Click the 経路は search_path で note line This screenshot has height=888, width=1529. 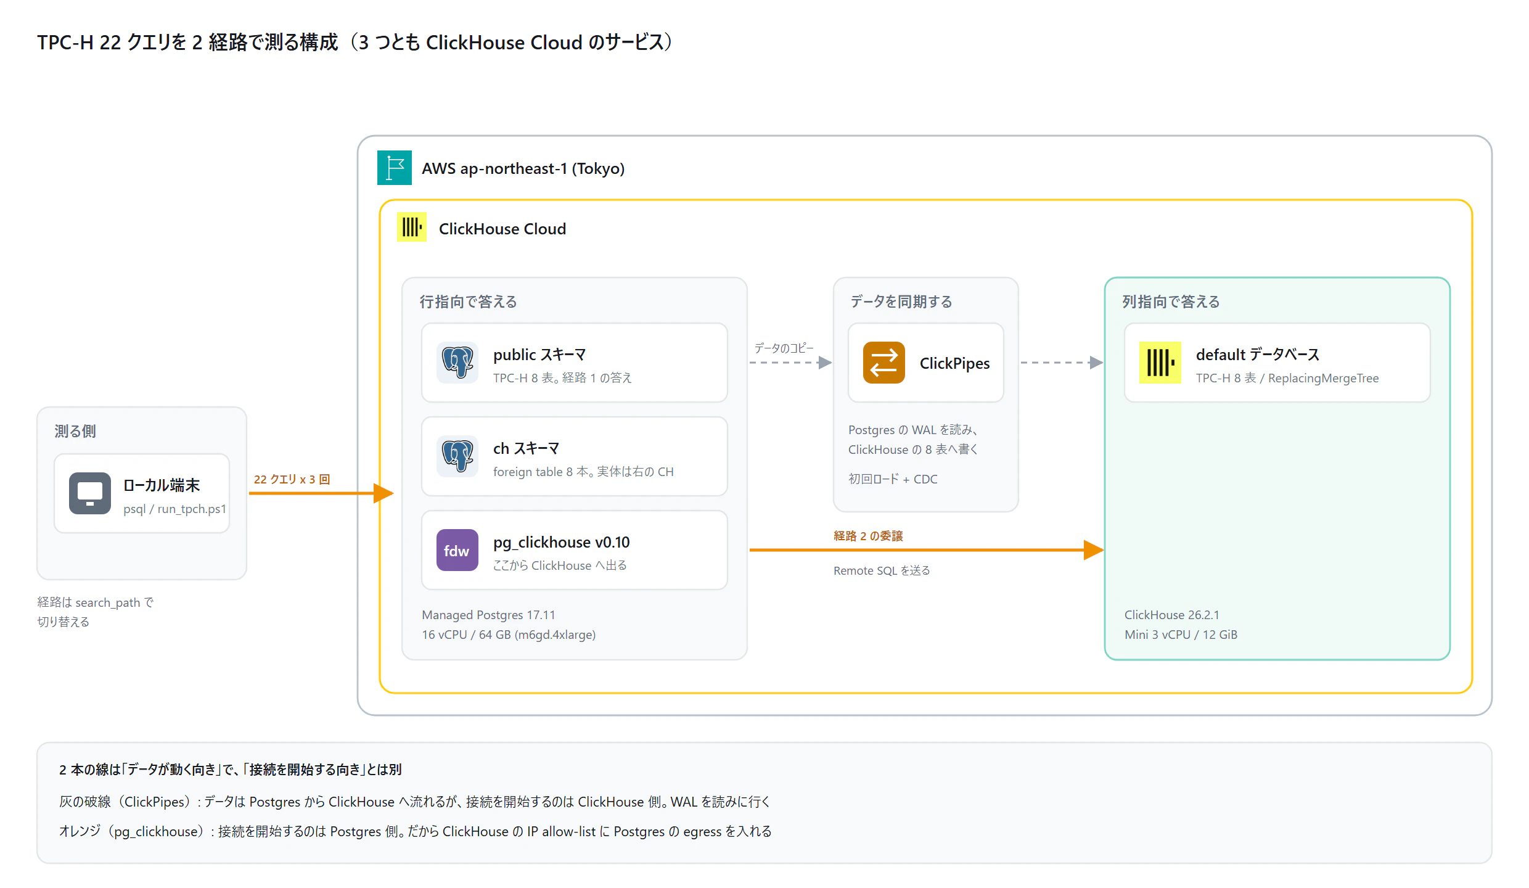(96, 602)
